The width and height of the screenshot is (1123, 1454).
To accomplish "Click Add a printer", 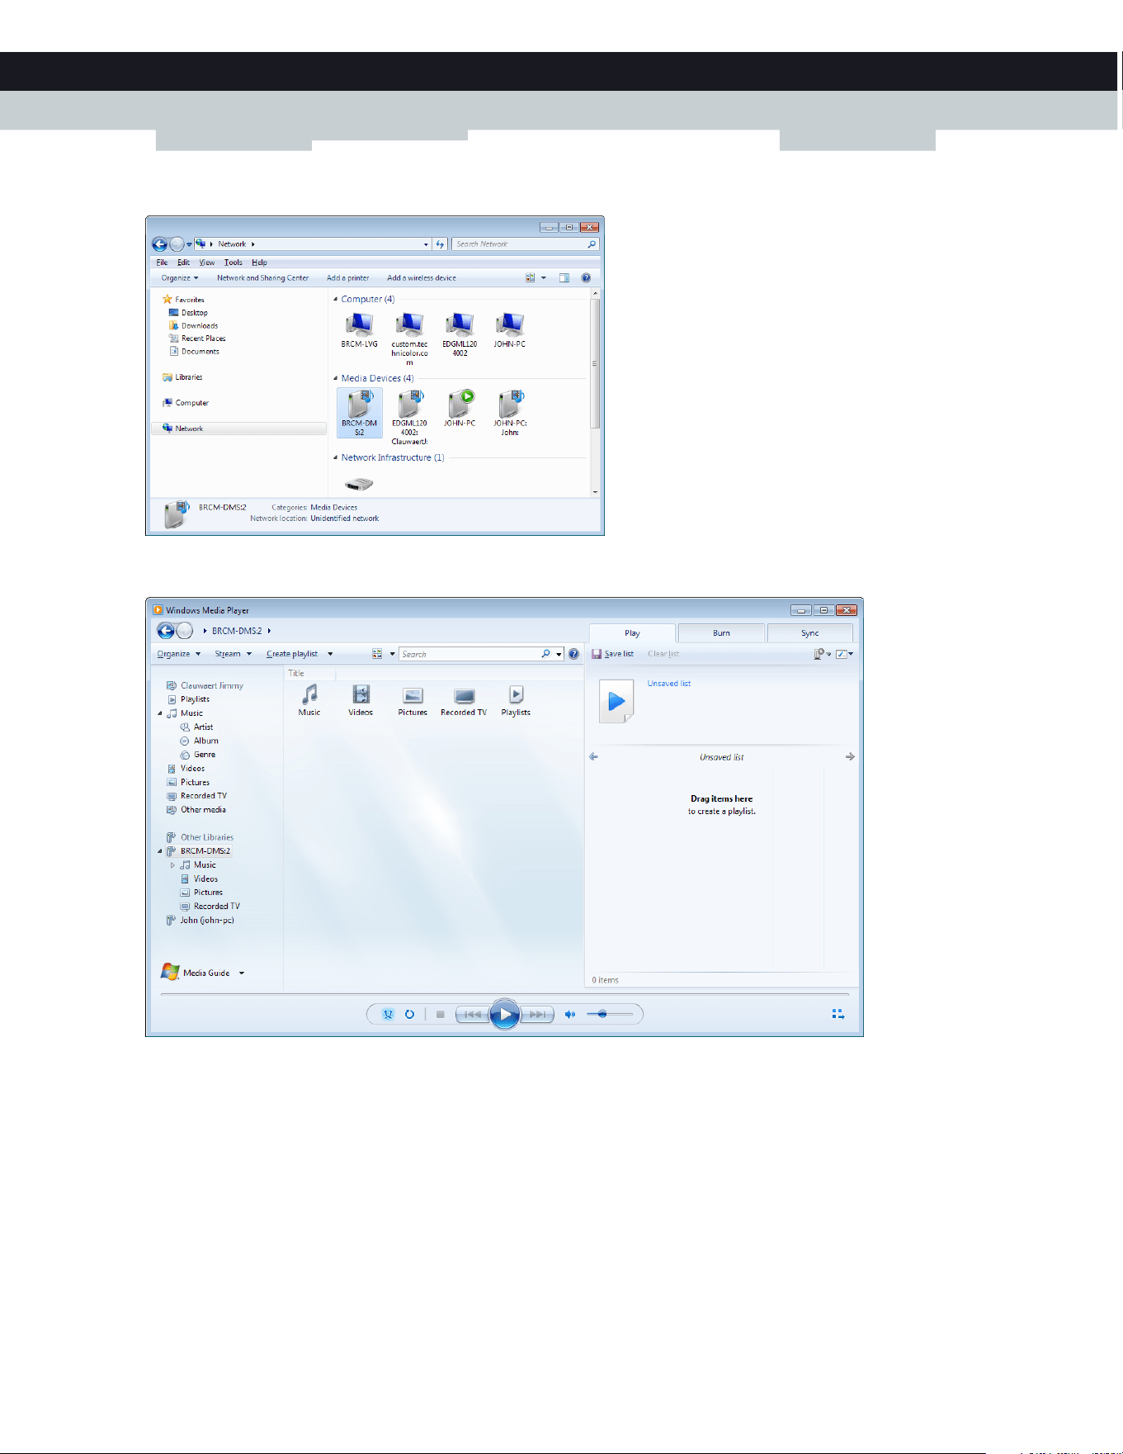I will (347, 278).
